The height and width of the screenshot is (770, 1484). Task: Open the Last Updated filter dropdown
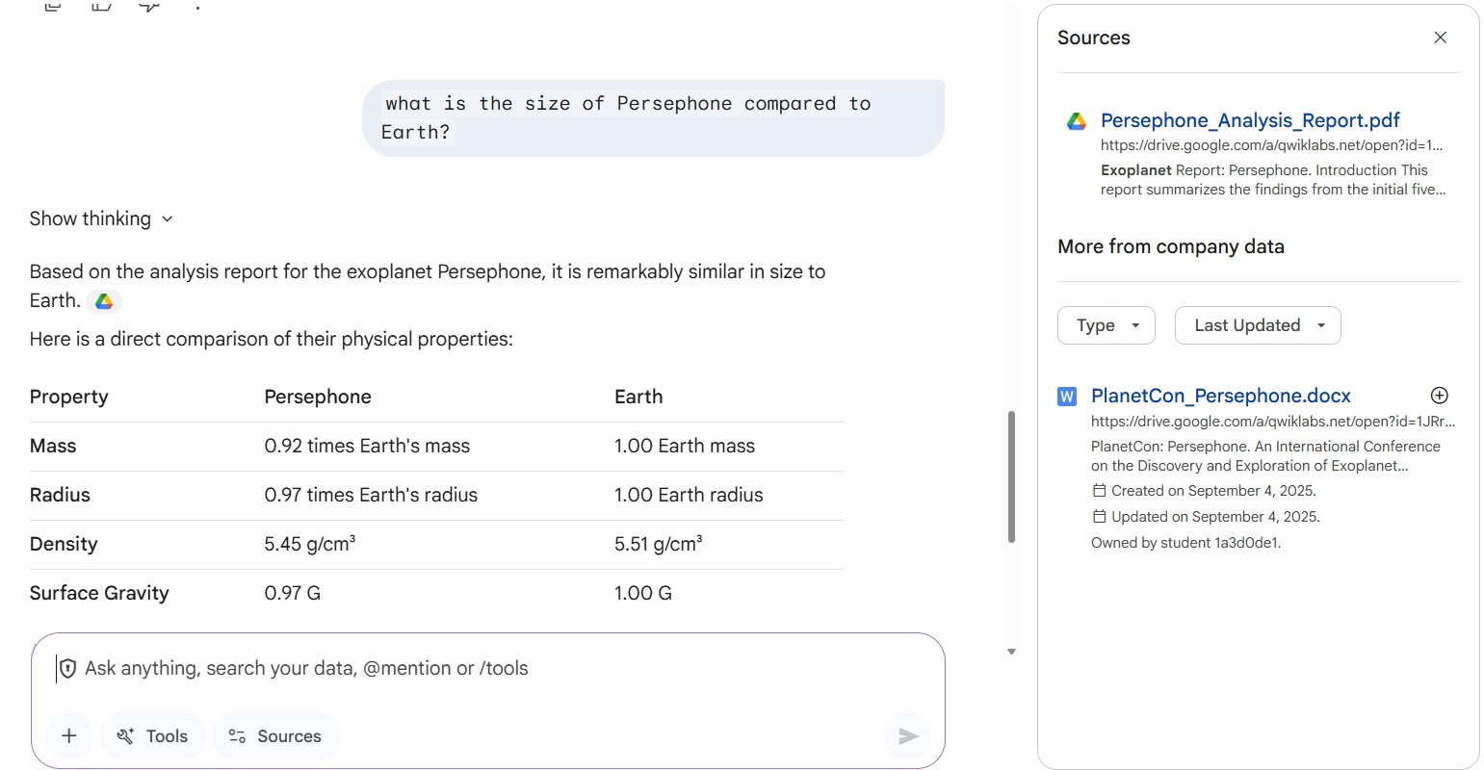(1258, 325)
